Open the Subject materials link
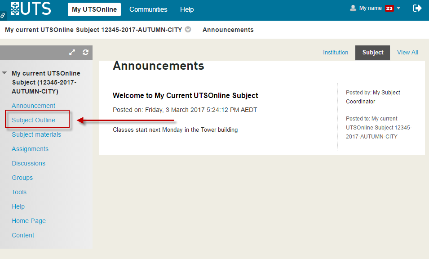Viewport: 429px width, 259px height. 36,134
